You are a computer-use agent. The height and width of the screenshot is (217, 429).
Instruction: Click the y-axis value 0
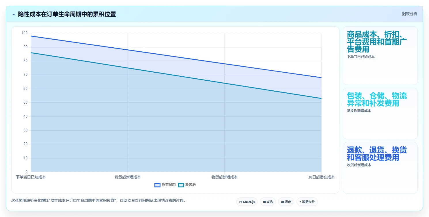click(x=27, y=172)
